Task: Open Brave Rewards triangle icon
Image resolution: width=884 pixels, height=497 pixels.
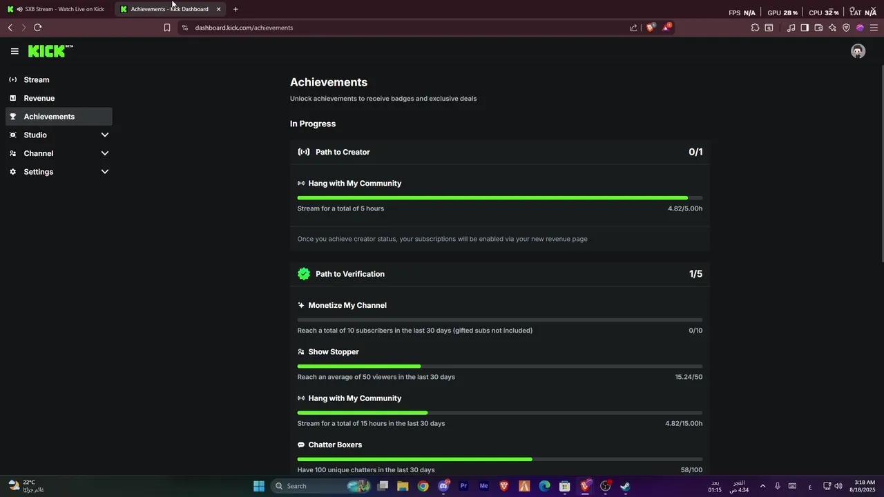Action: click(x=666, y=28)
